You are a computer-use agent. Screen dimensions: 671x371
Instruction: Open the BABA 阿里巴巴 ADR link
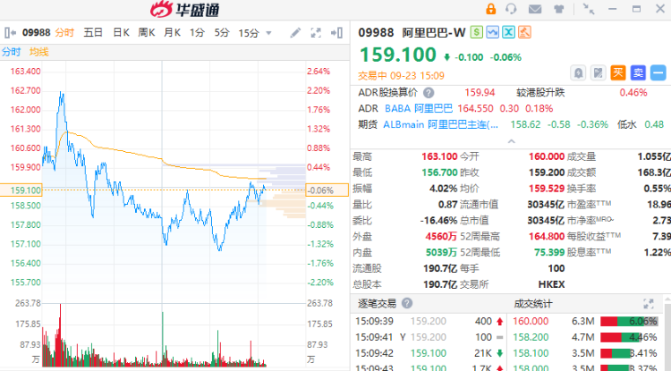click(x=418, y=108)
